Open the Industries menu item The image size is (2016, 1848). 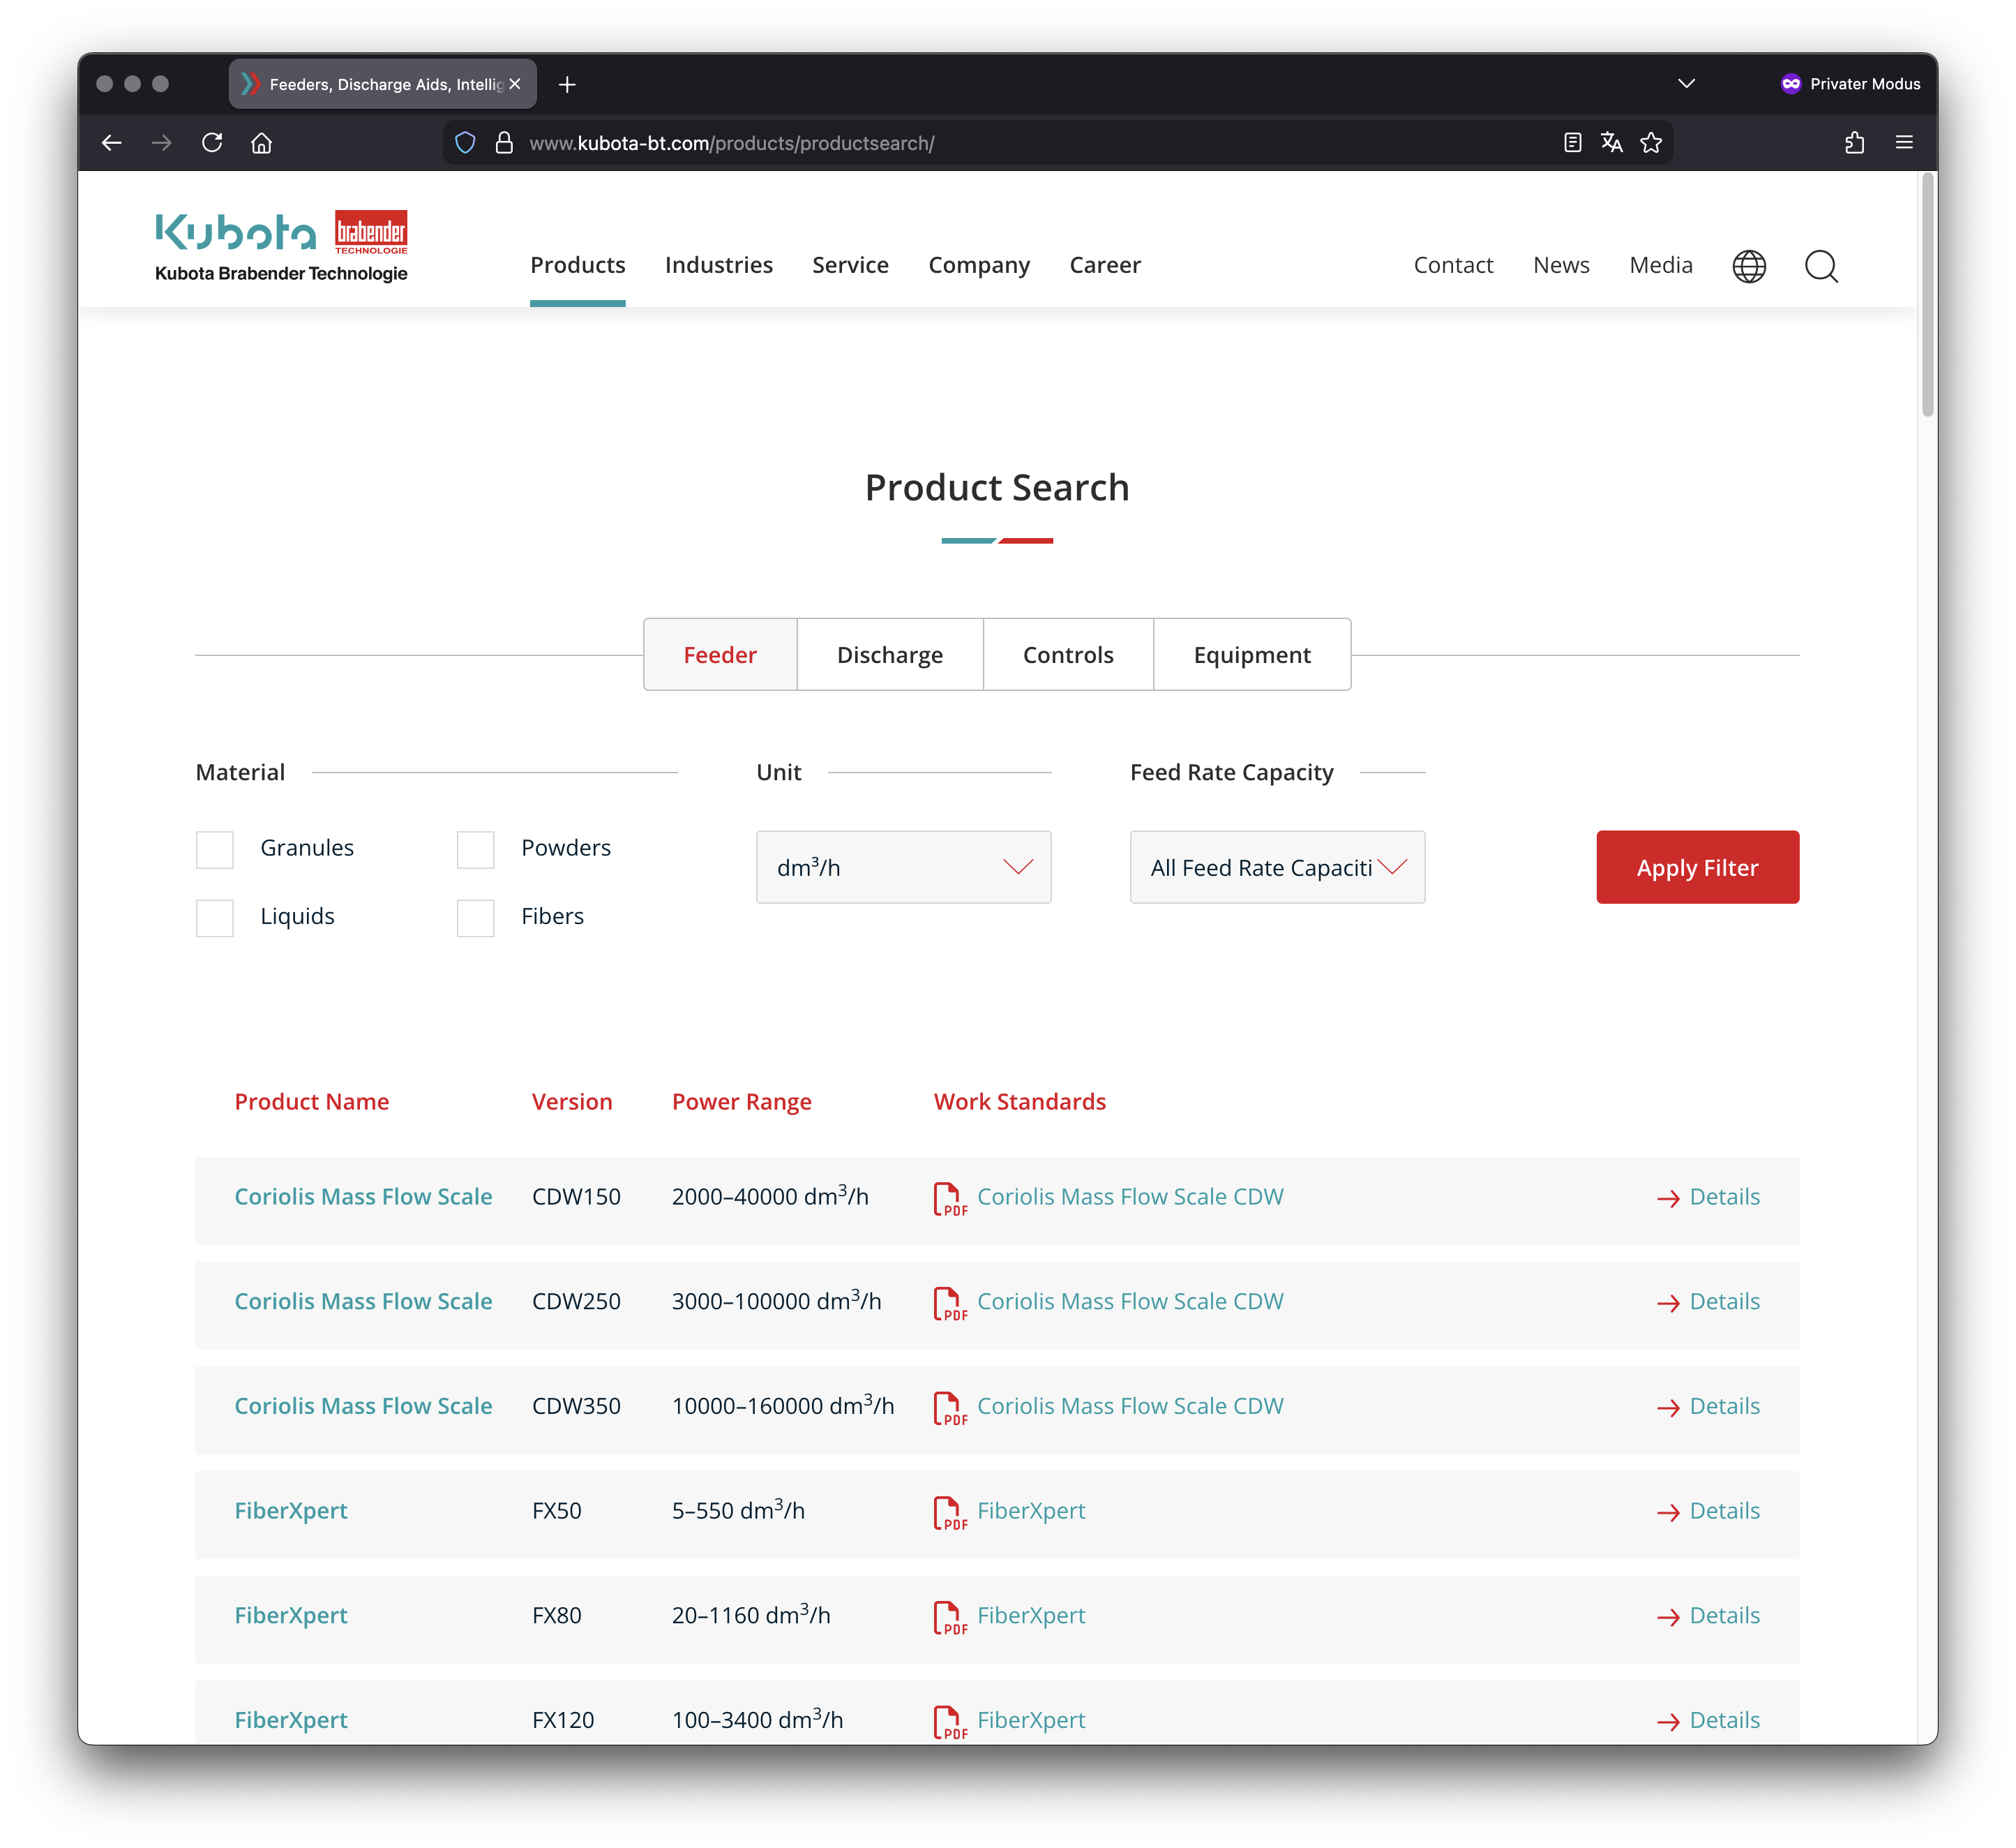pyautogui.click(x=718, y=265)
